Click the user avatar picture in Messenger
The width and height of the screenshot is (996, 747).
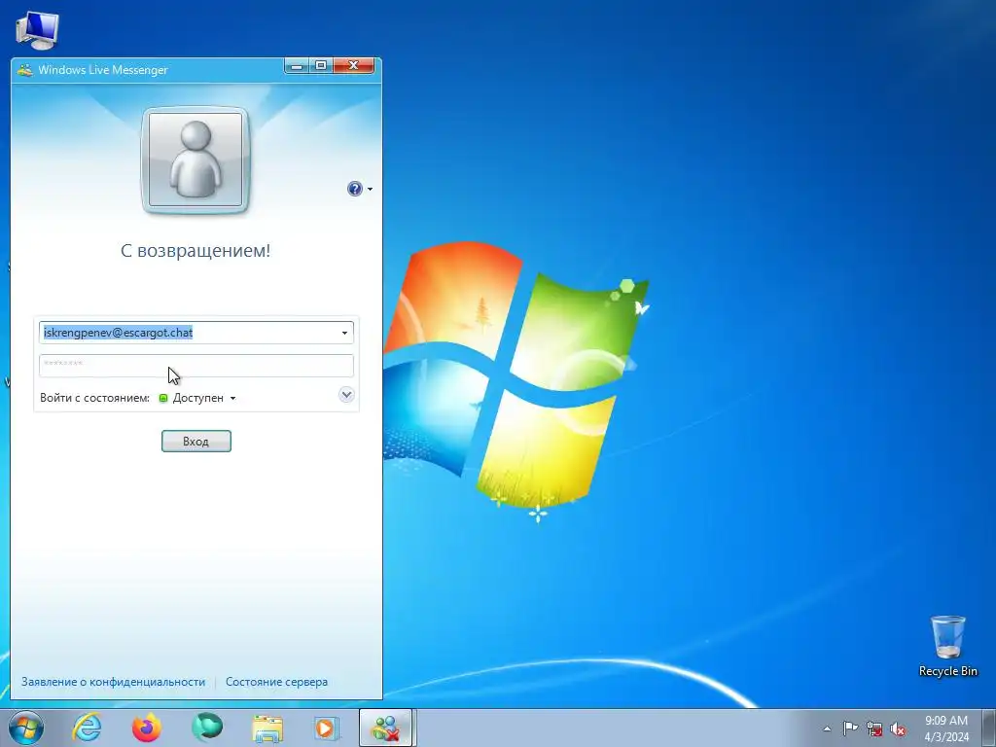pyautogui.click(x=195, y=160)
